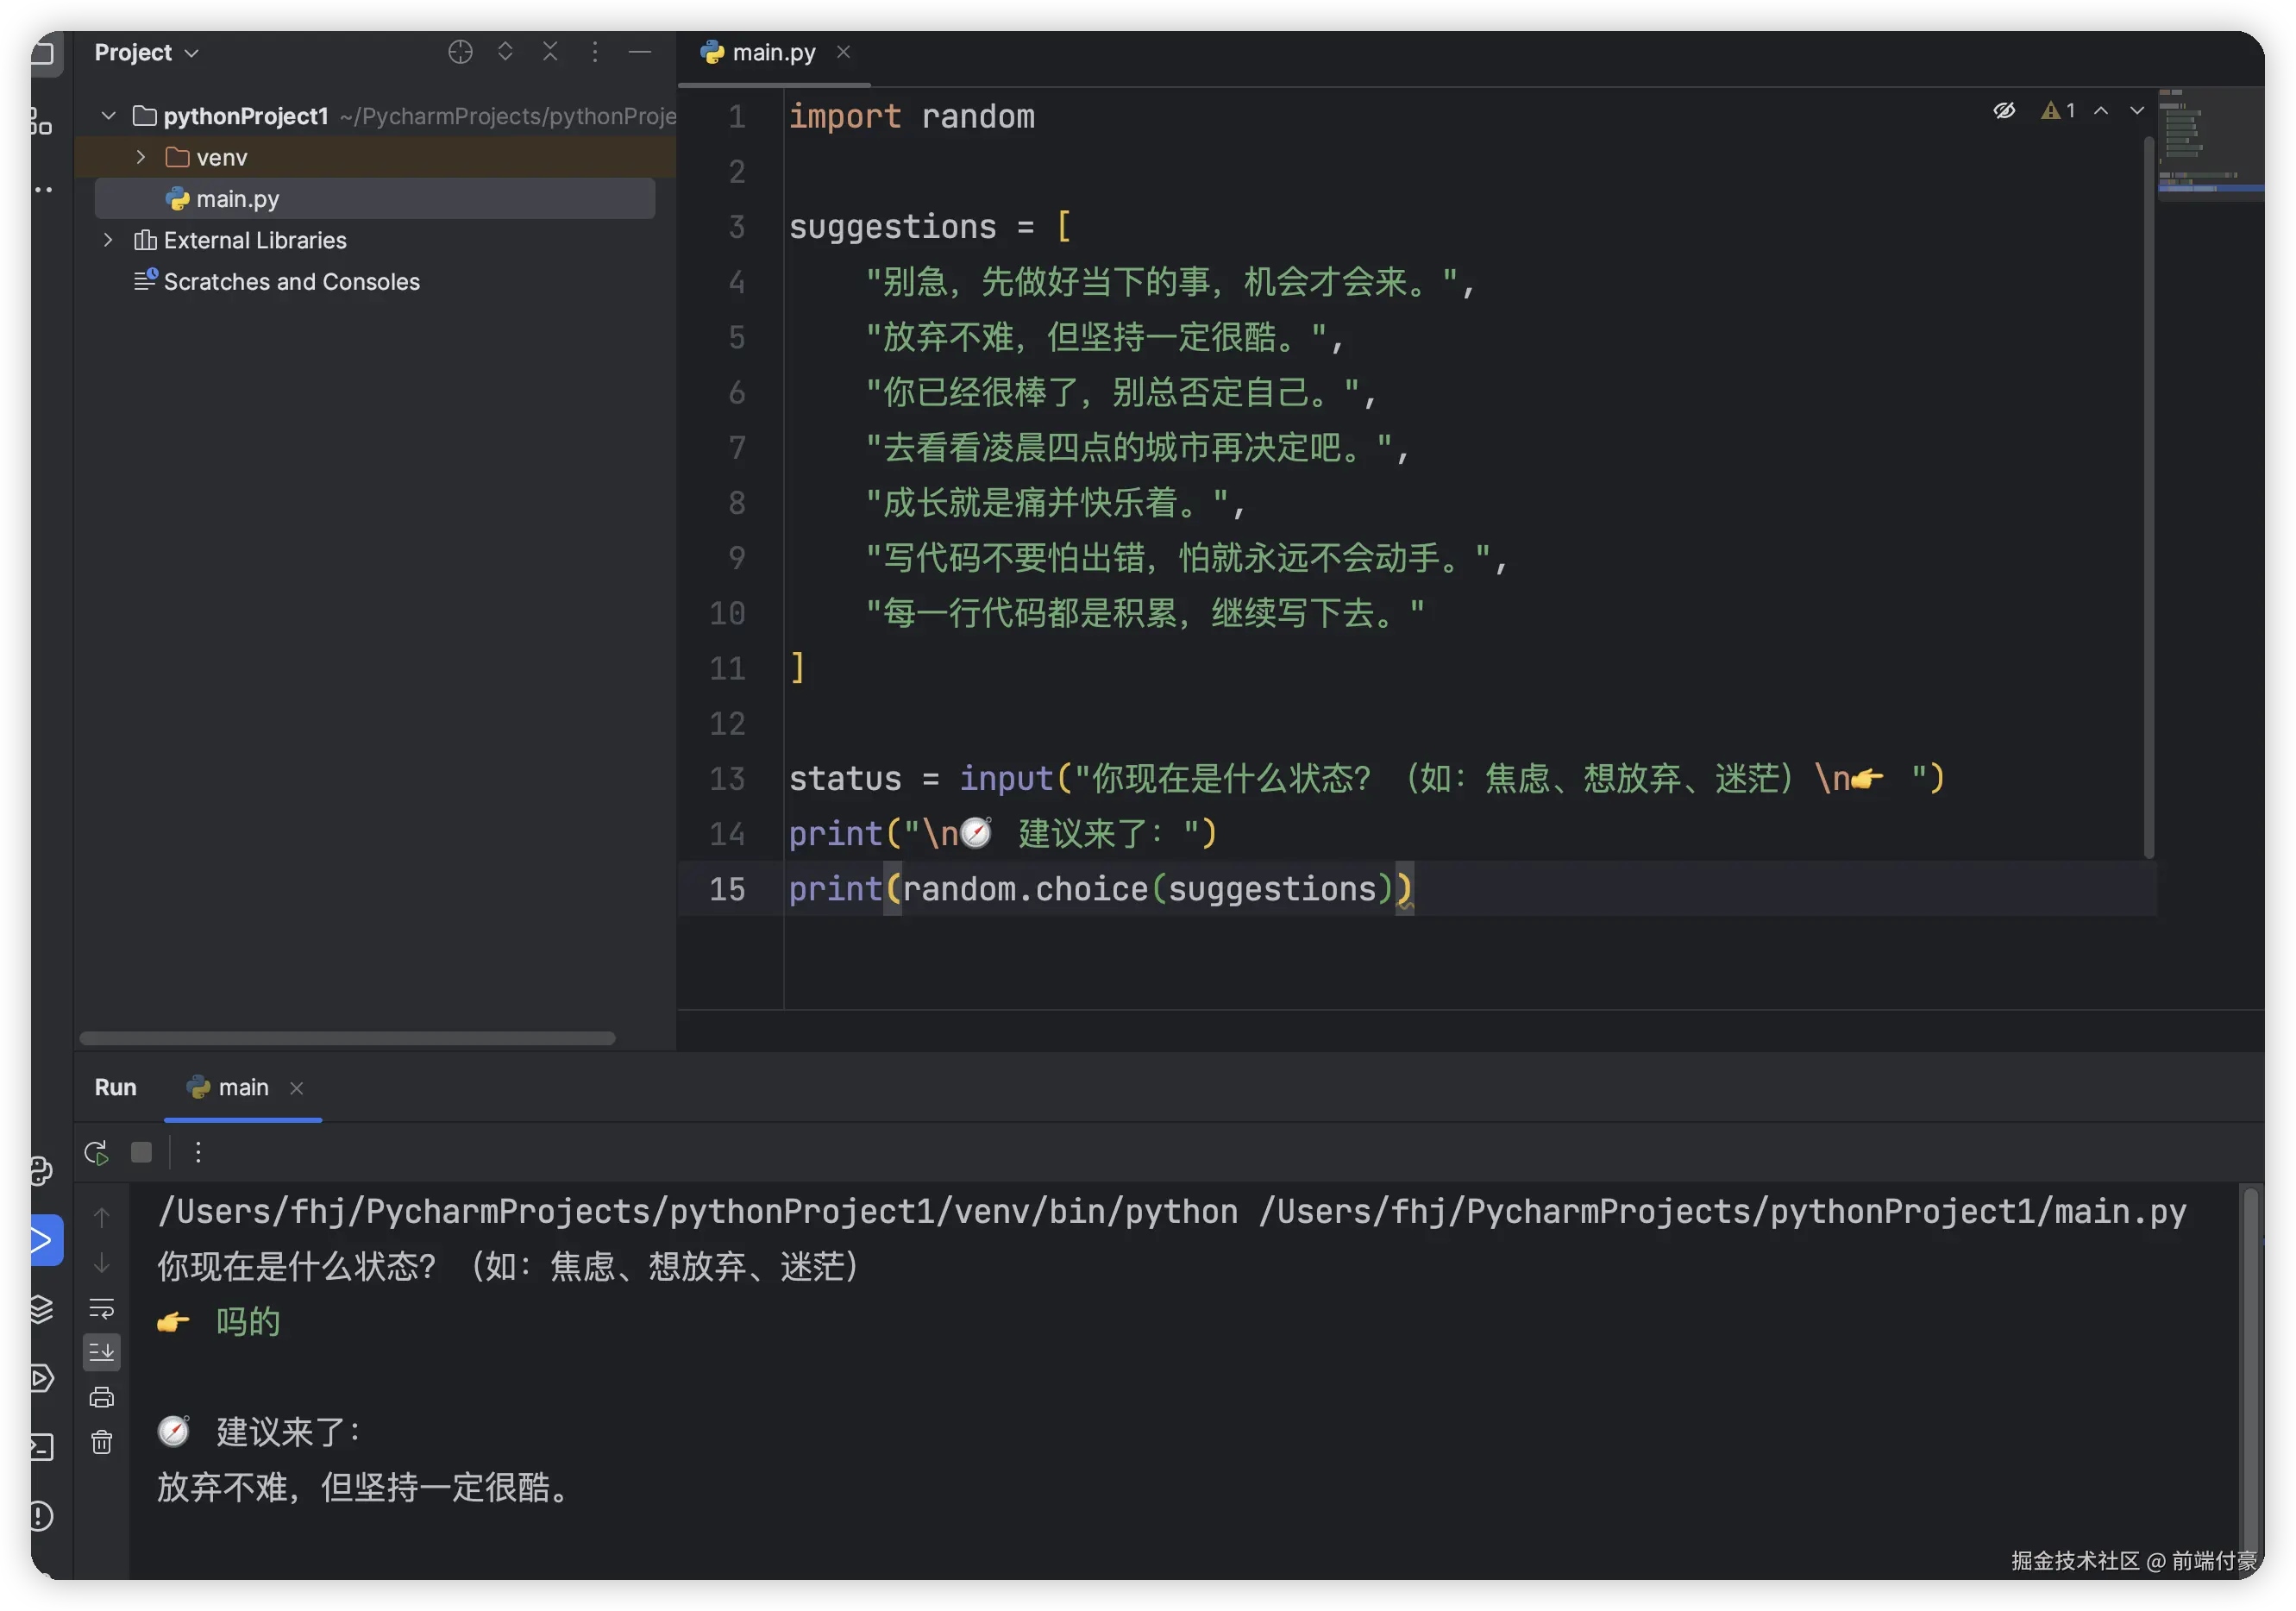Open Scratches and Consoles item
The image size is (2296, 1611).
point(291,282)
